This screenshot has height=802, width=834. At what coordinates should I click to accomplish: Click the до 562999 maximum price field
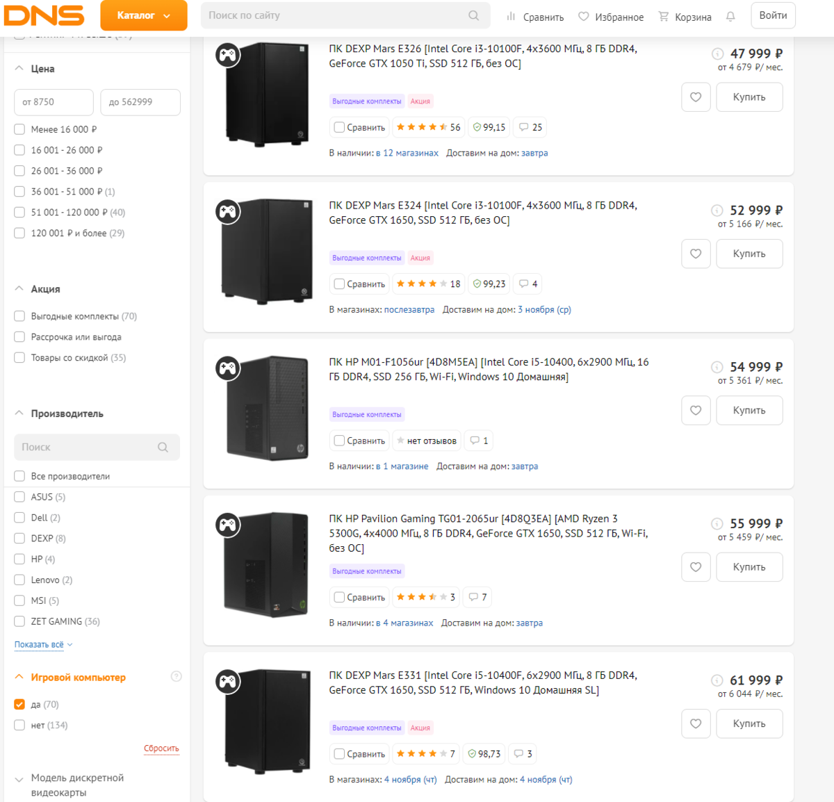tap(140, 102)
